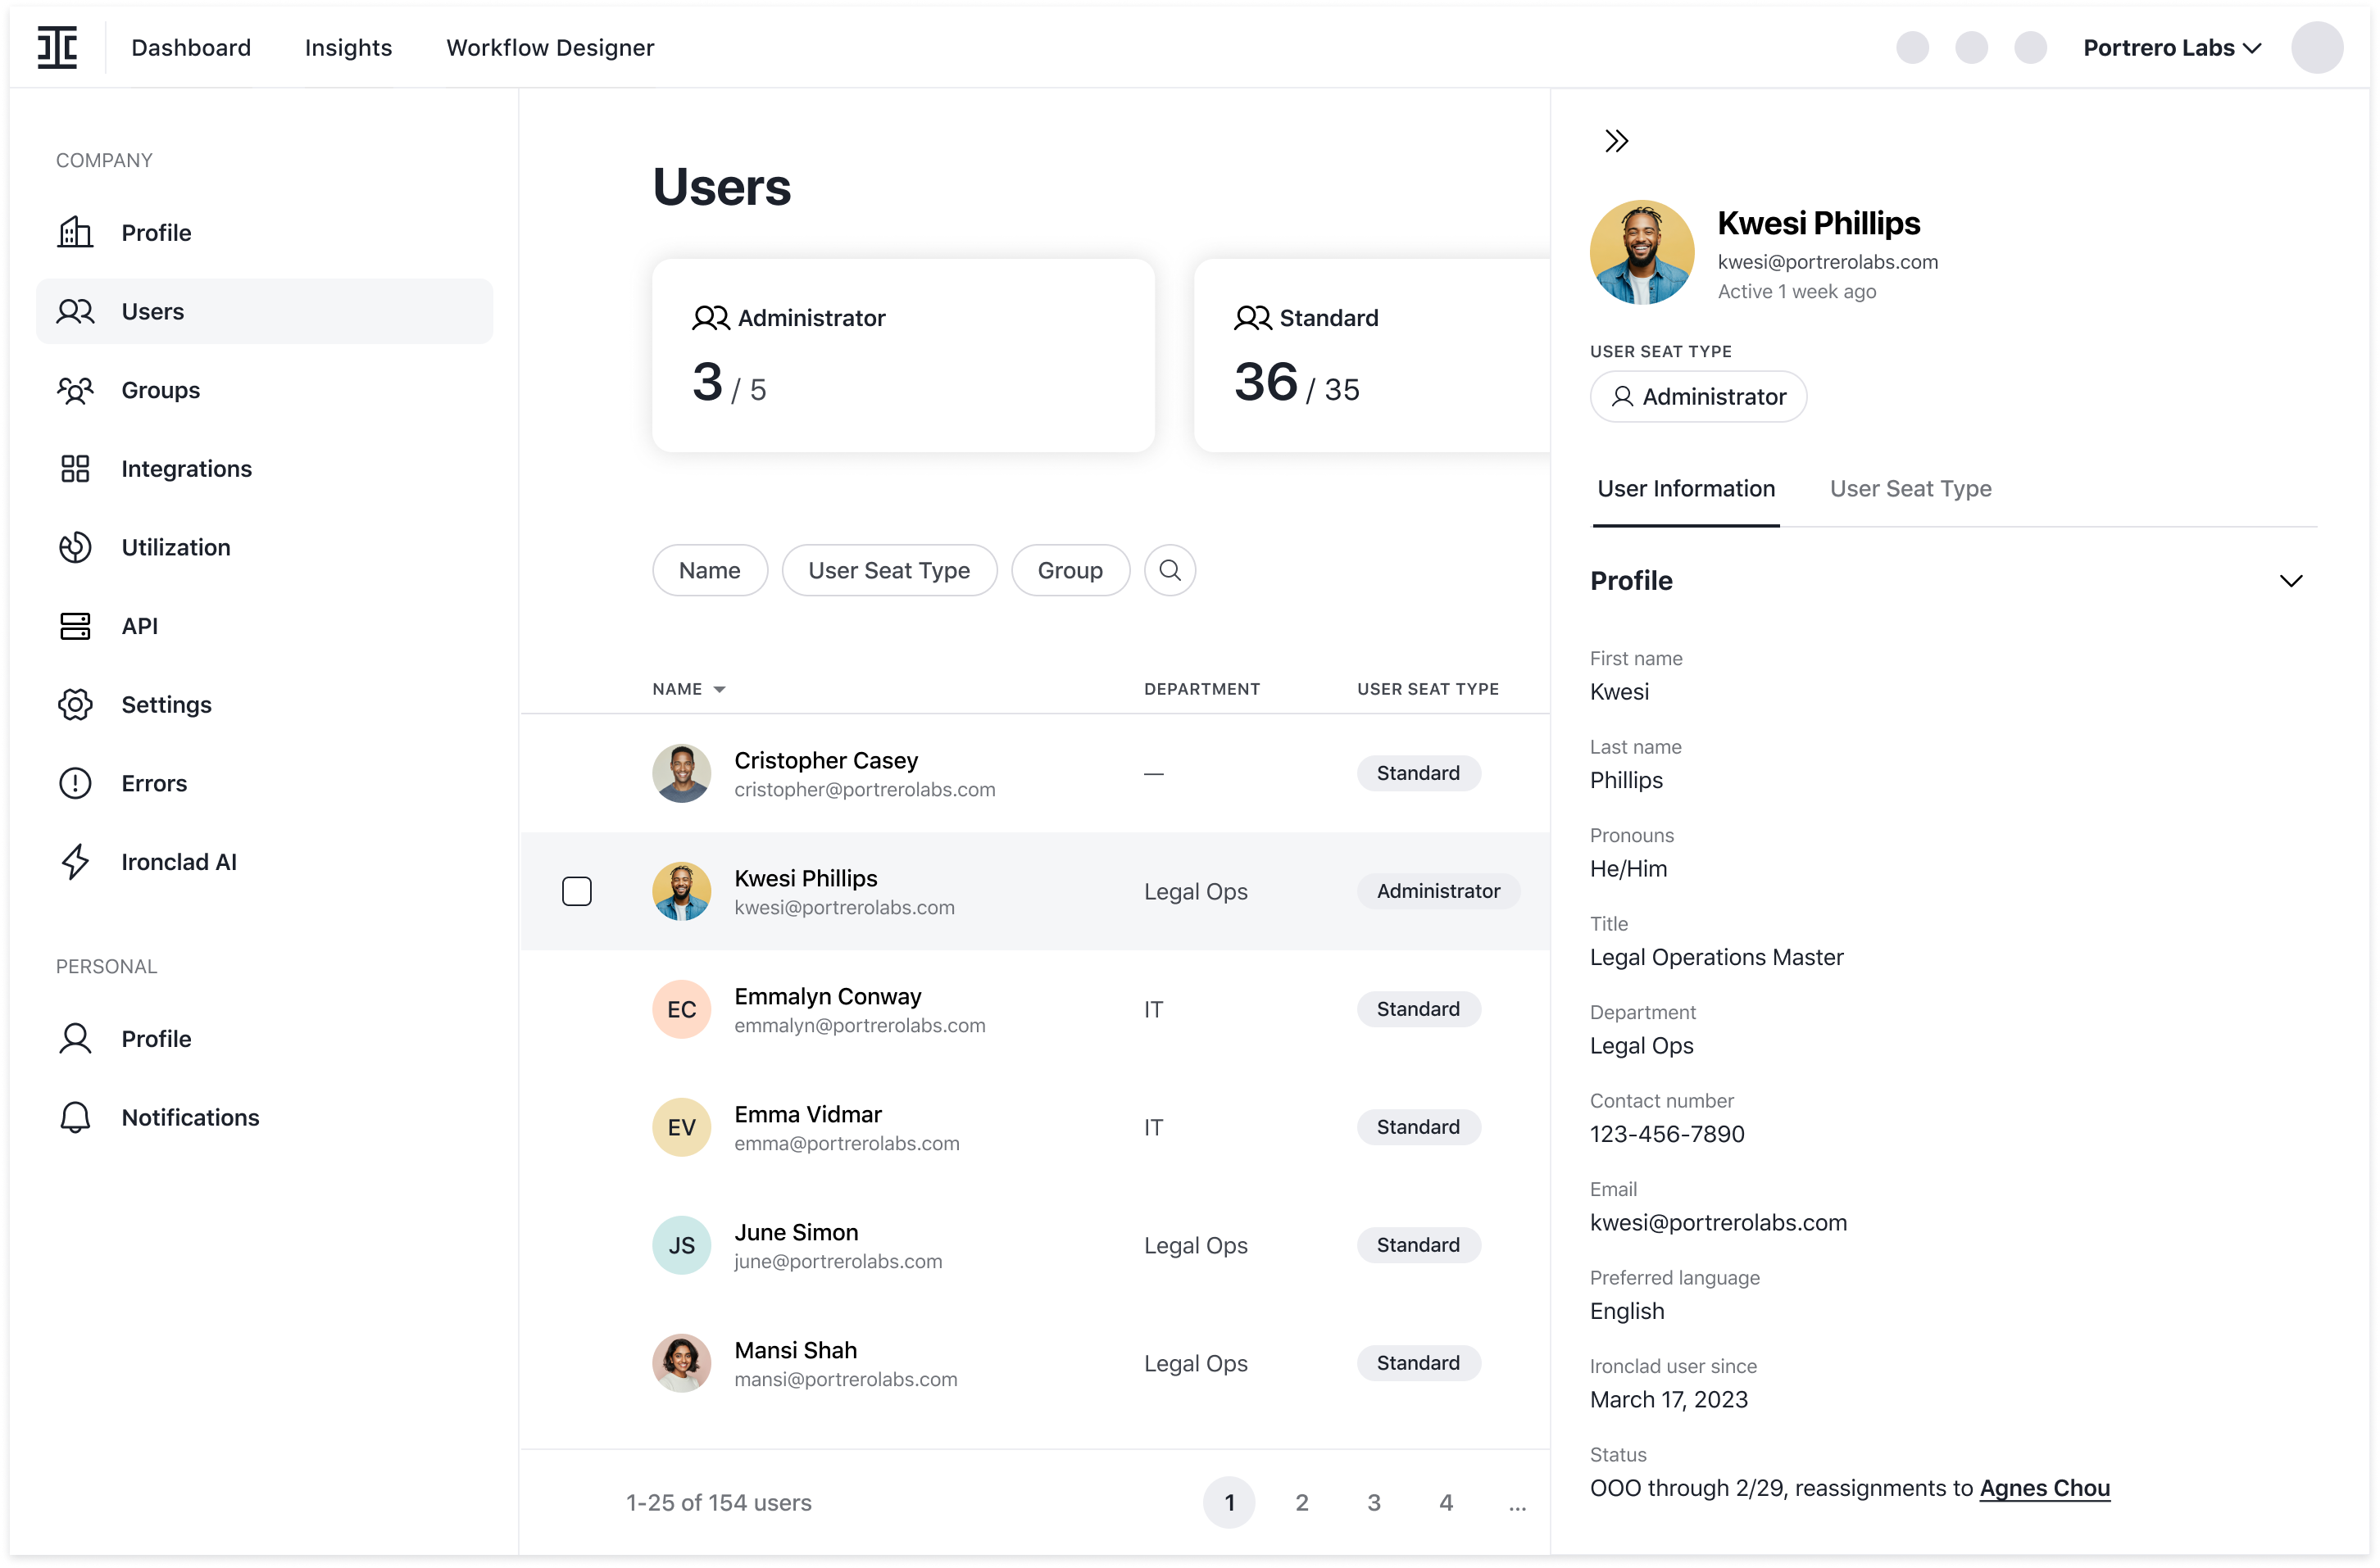The height and width of the screenshot is (1568, 2380).
Task: Go to page 2 of users
Action: (1301, 1502)
